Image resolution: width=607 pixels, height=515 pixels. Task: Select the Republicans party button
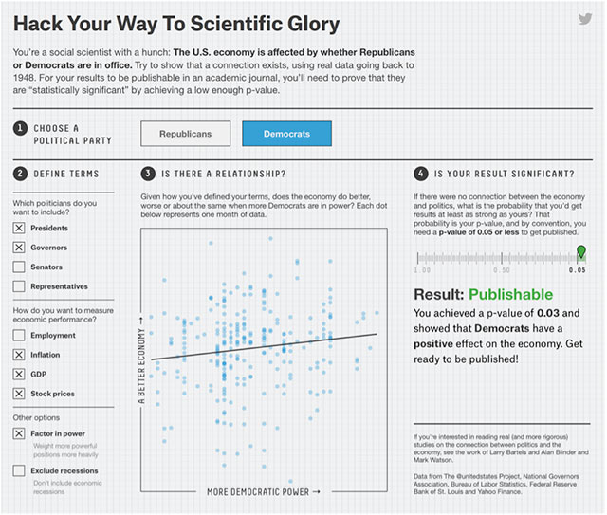click(185, 134)
